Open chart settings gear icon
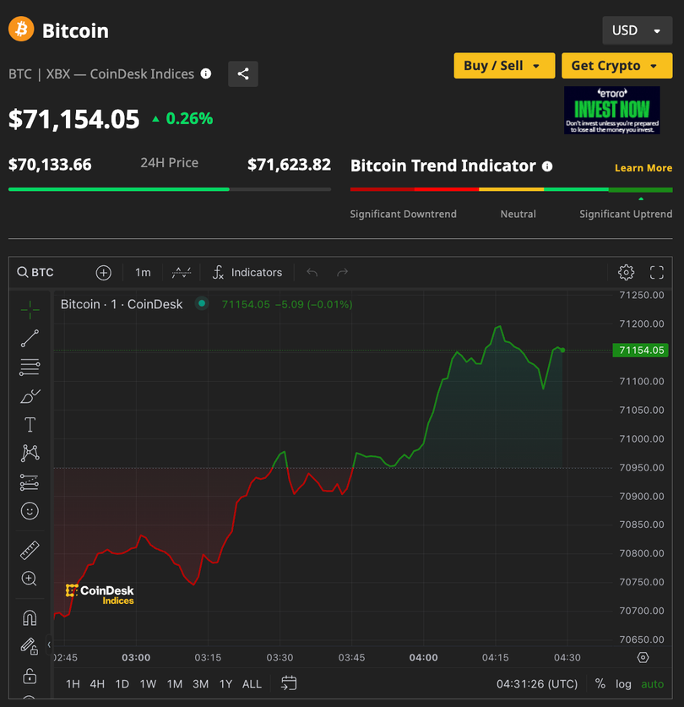Image resolution: width=684 pixels, height=707 pixels. 626,272
